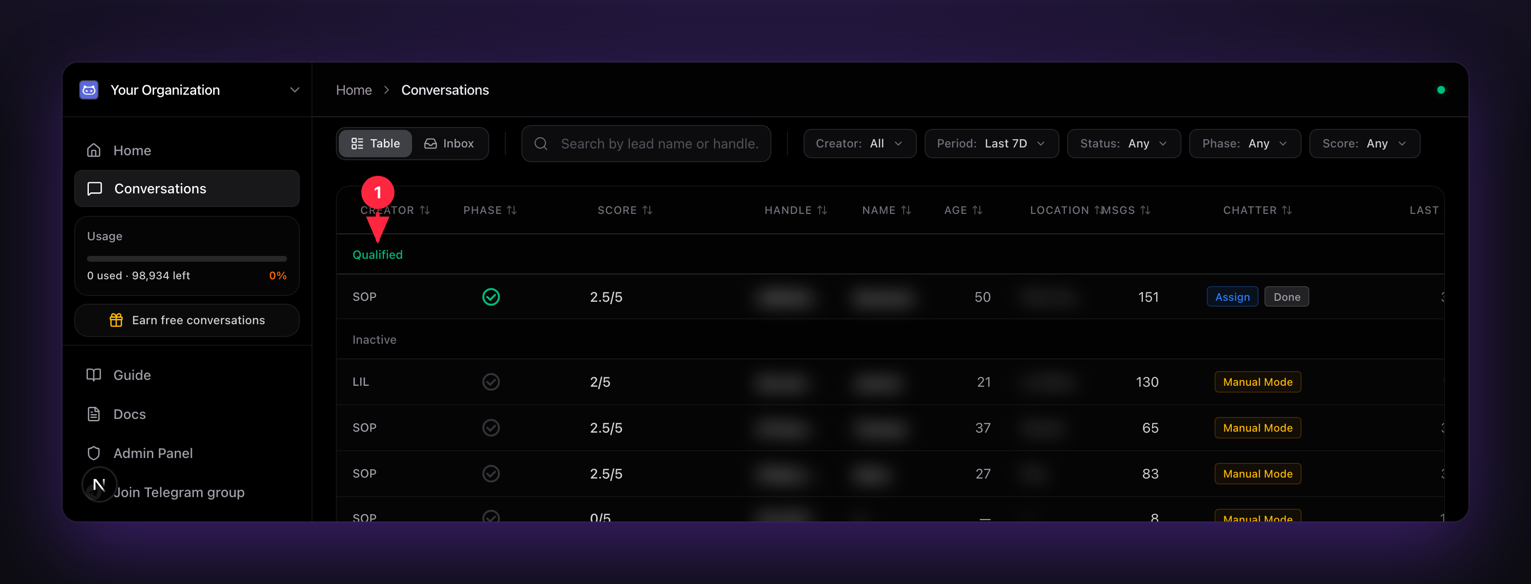Click the blue Assign button
This screenshot has height=584, width=1531.
point(1232,297)
